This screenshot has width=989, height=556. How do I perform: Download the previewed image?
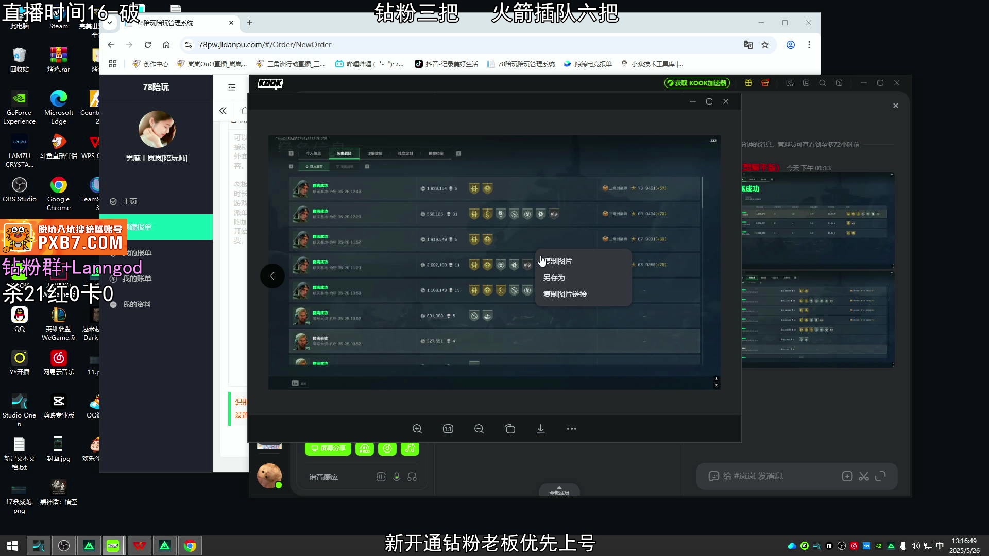[541, 429]
